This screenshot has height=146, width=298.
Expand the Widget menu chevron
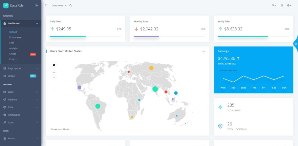(37, 76)
